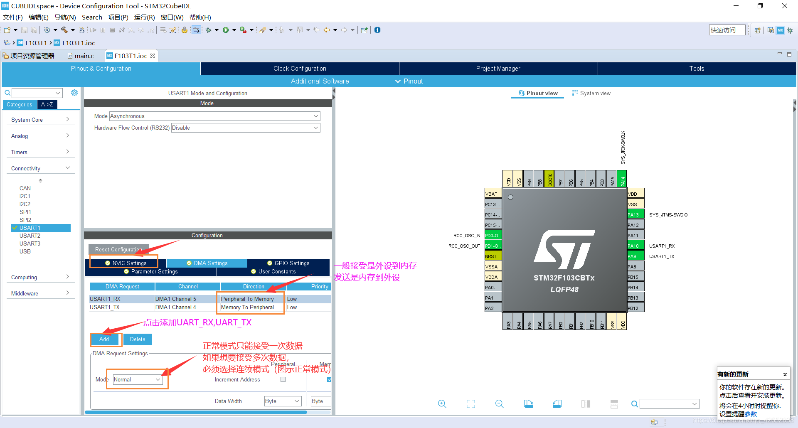Switch to System view
798x428 pixels.
[591, 93]
